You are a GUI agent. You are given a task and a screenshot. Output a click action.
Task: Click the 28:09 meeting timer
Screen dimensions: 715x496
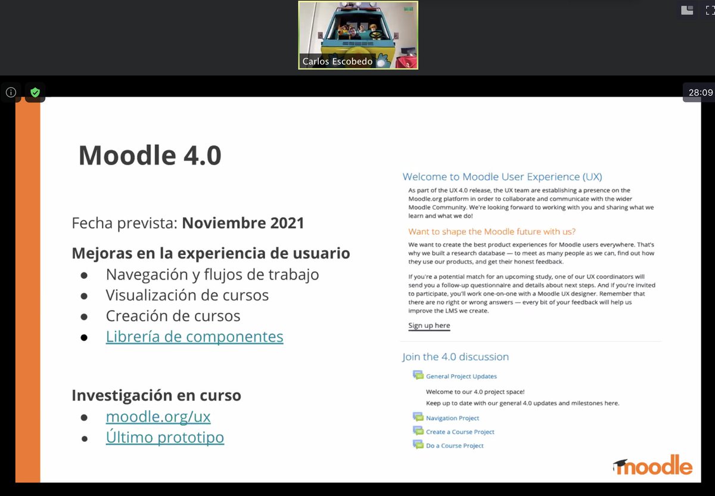tap(701, 92)
